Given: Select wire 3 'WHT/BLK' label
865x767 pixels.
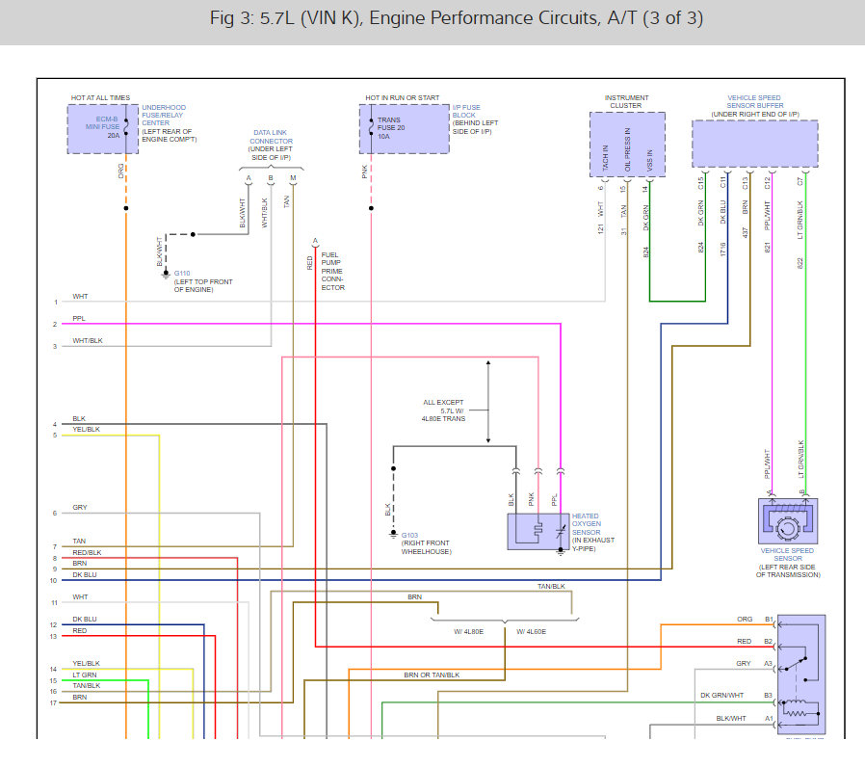Looking at the screenshot, I should pos(87,340).
